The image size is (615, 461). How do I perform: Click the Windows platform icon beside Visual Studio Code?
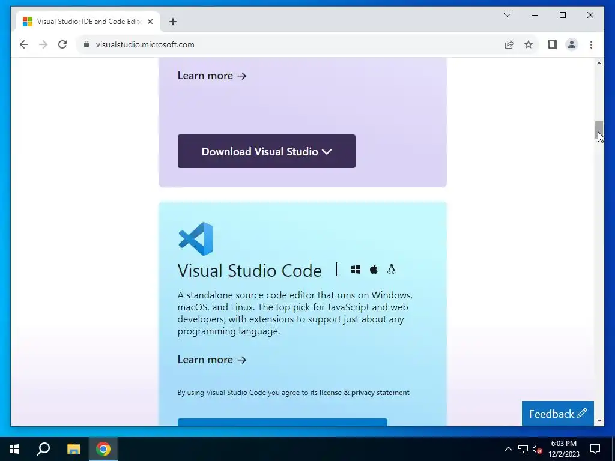click(x=356, y=270)
